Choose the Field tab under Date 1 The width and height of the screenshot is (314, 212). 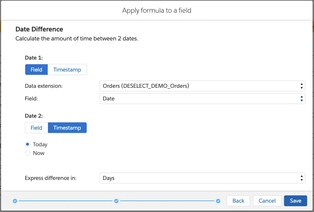pos(36,70)
